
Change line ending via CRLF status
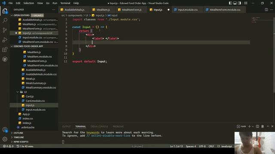click(x=211, y=146)
